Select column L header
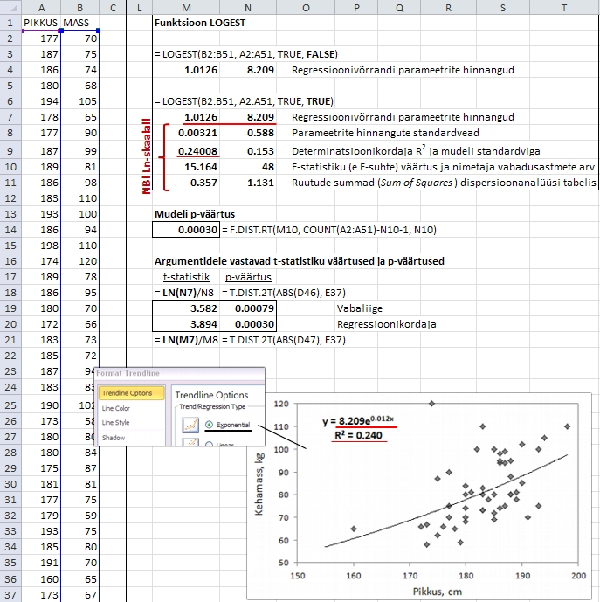The height and width of the screenshot is (602, 600). [x=140, y=8]
